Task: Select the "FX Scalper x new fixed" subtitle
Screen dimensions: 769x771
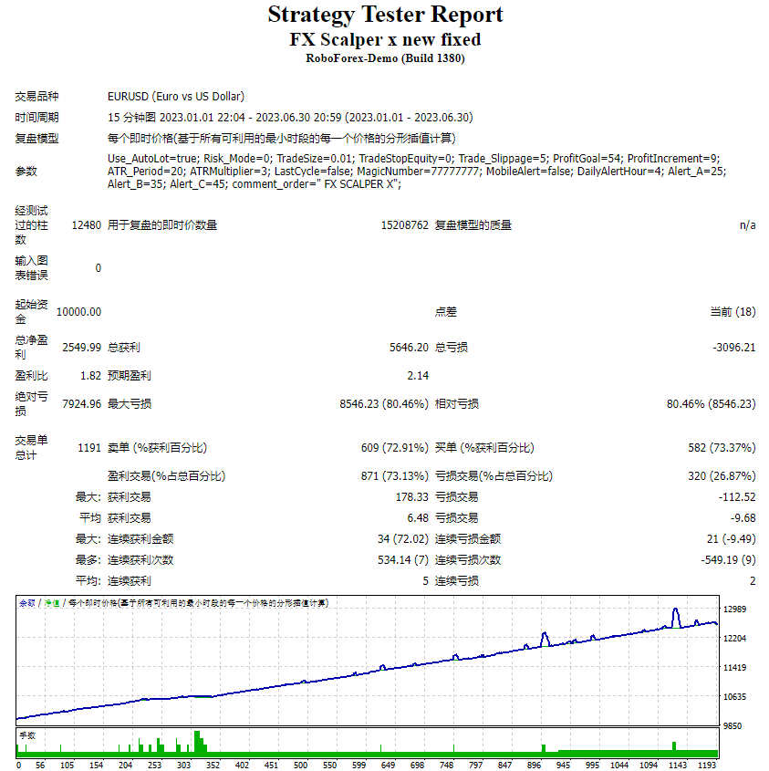Action: 385,39
